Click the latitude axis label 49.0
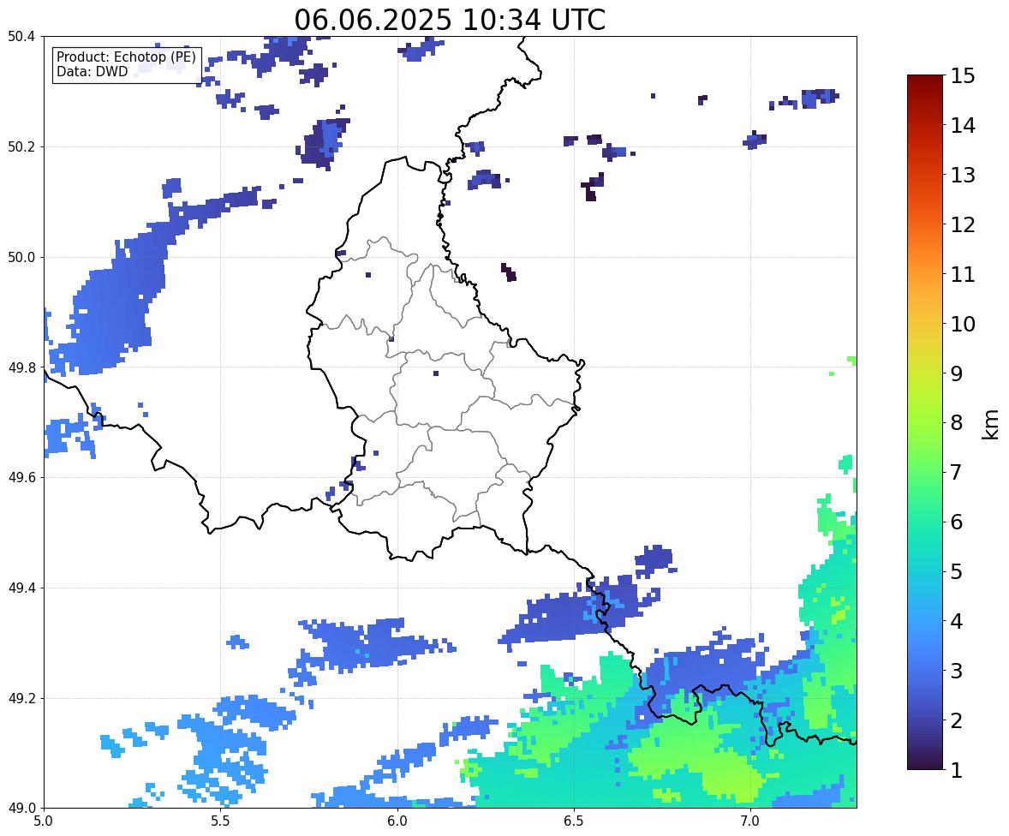This screenshot has width=1009, height=836. click(x=21, y=809)
